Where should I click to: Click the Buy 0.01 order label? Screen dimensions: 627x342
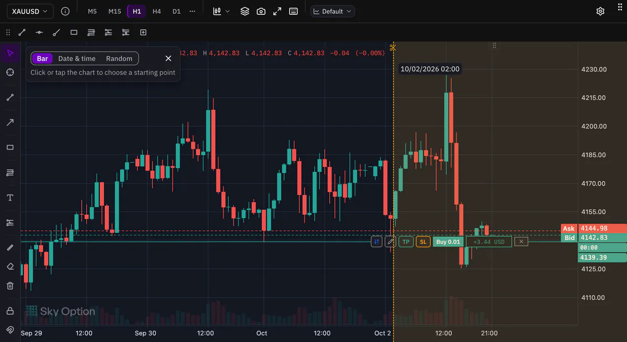pyautogui.click(x=448, y=242)
